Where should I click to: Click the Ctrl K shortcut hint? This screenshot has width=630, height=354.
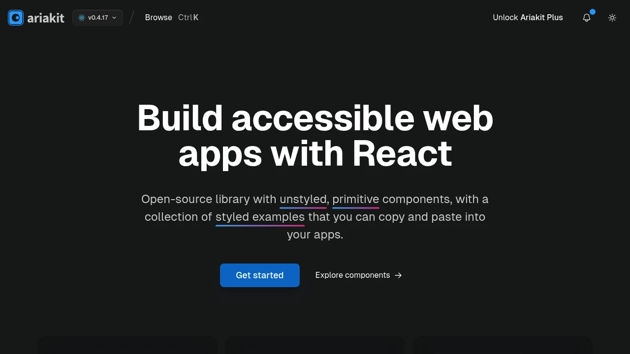click(x=188, y=17)
